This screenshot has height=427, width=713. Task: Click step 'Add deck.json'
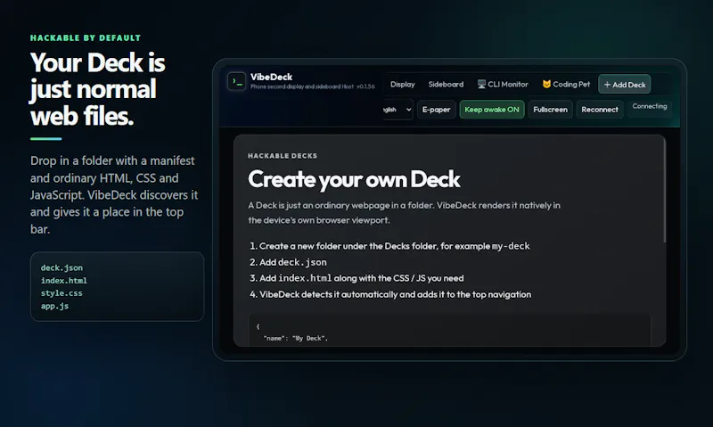point(288,262)
